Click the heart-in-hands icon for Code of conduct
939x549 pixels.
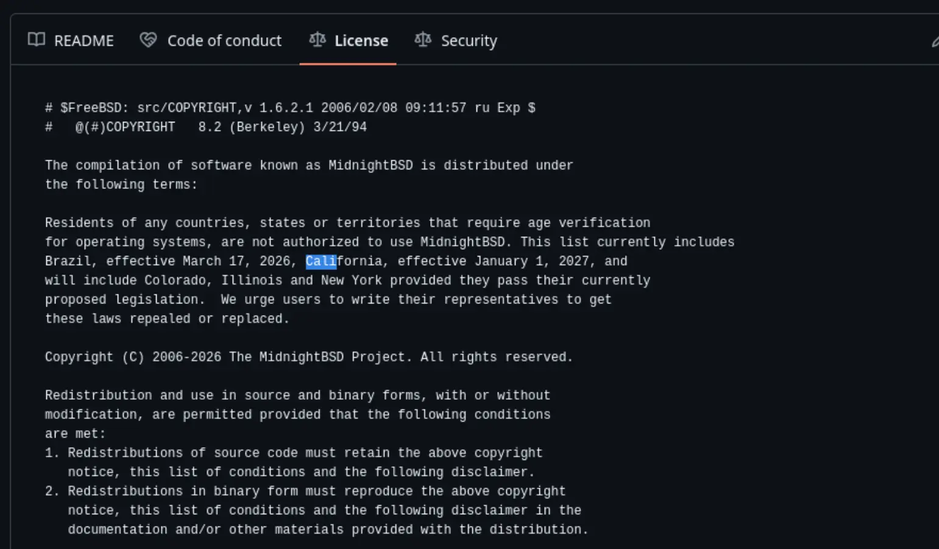[147, 40]
